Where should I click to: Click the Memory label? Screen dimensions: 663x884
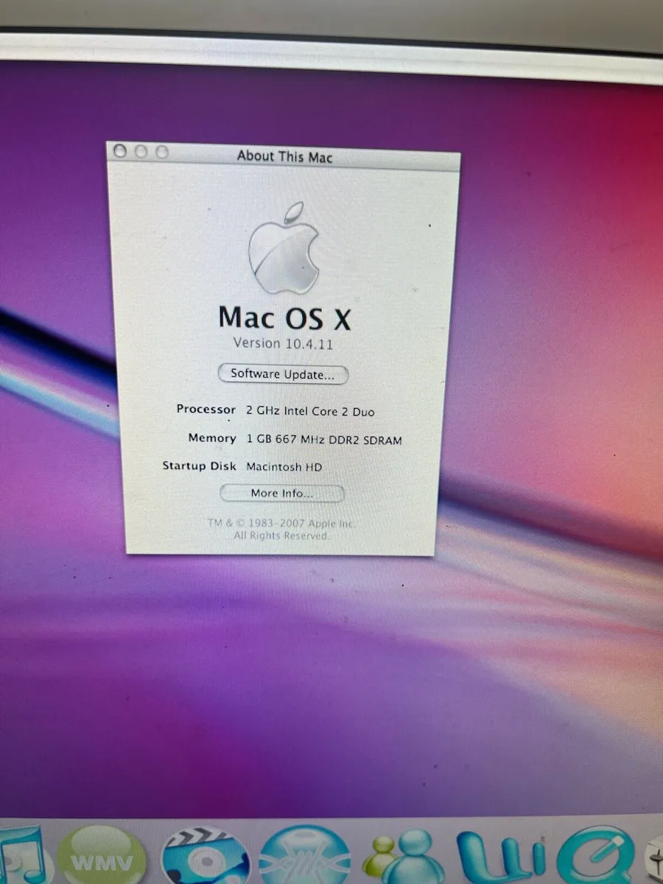pyautogui.click(x=212, y=438)
